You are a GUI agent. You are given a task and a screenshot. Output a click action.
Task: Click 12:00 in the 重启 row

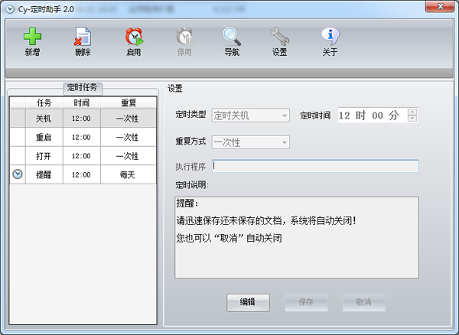[x=81, y=137]
